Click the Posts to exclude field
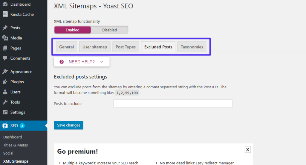 click(173, 104)
